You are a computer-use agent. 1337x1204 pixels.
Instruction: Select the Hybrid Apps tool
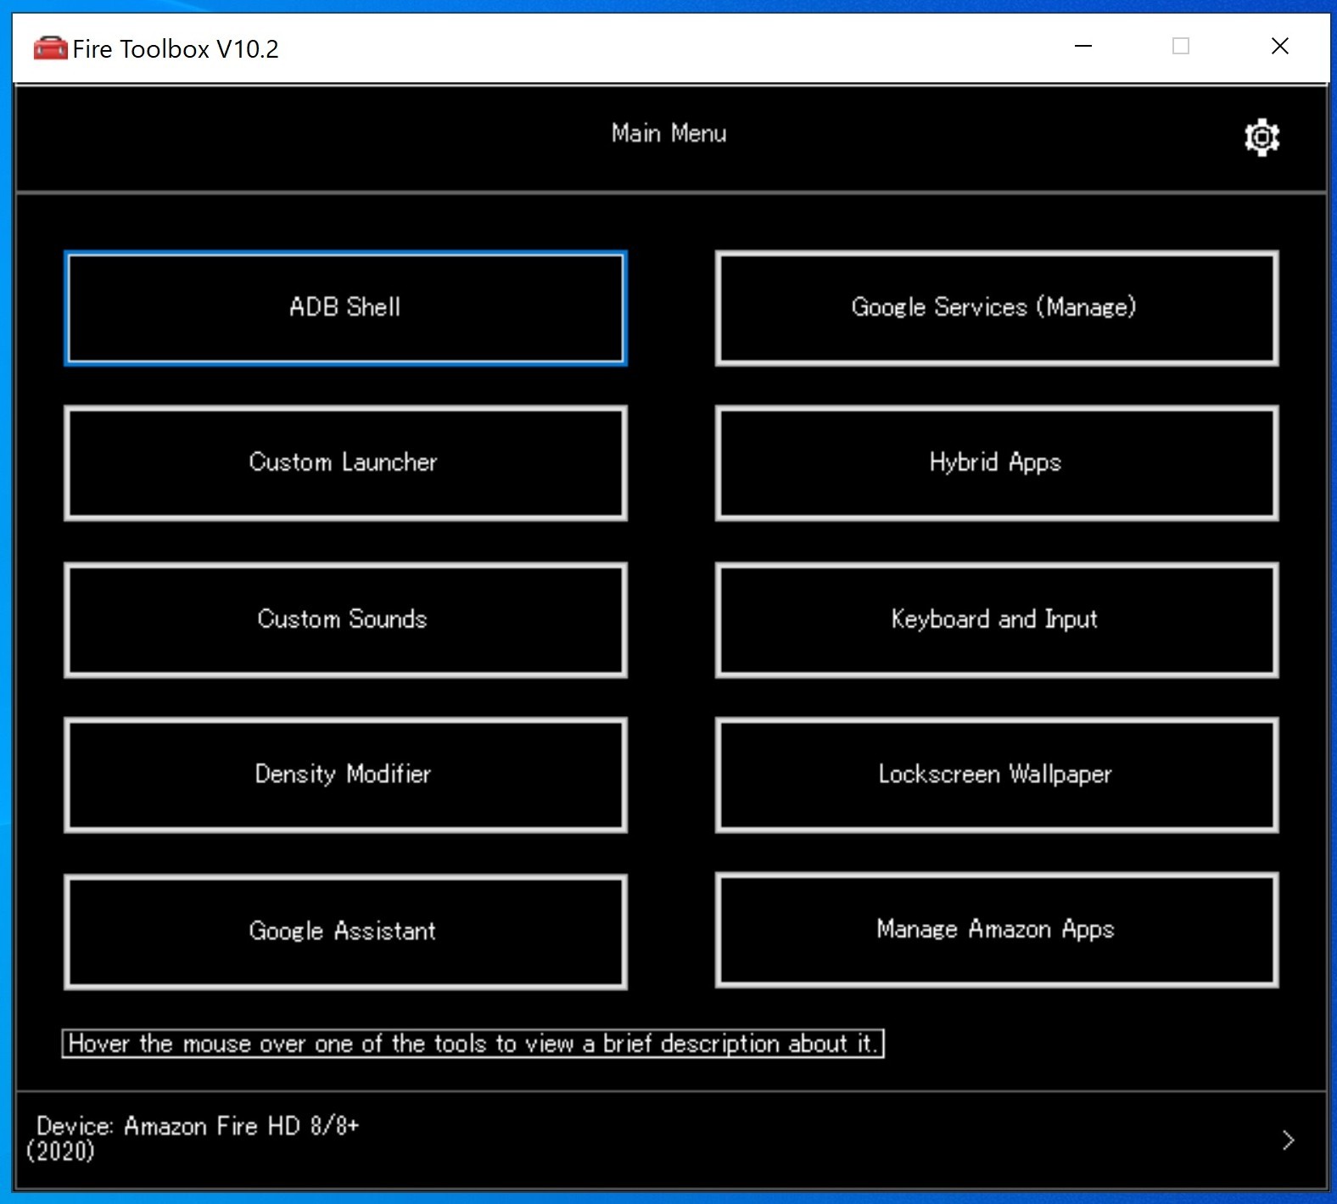click(x=997, y=463)
